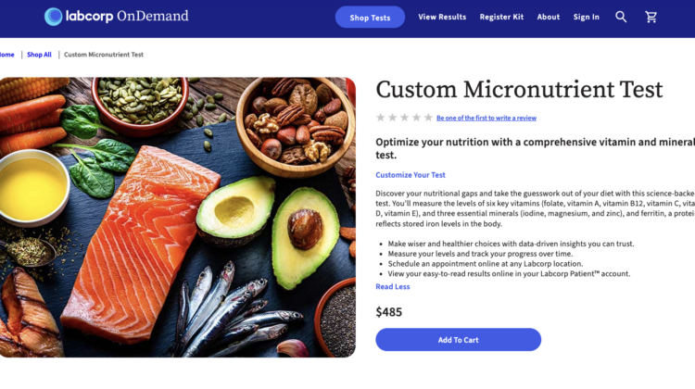Click the Home breadcrumb link
Image resolution: width=695 pixels, height=389 pixels.
(x=7, y=55)
